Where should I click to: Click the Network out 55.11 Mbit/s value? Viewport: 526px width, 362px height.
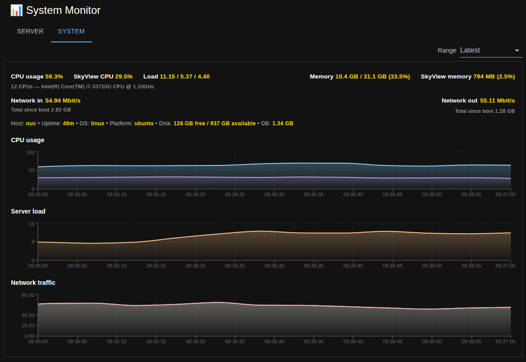tap(497, 101)
